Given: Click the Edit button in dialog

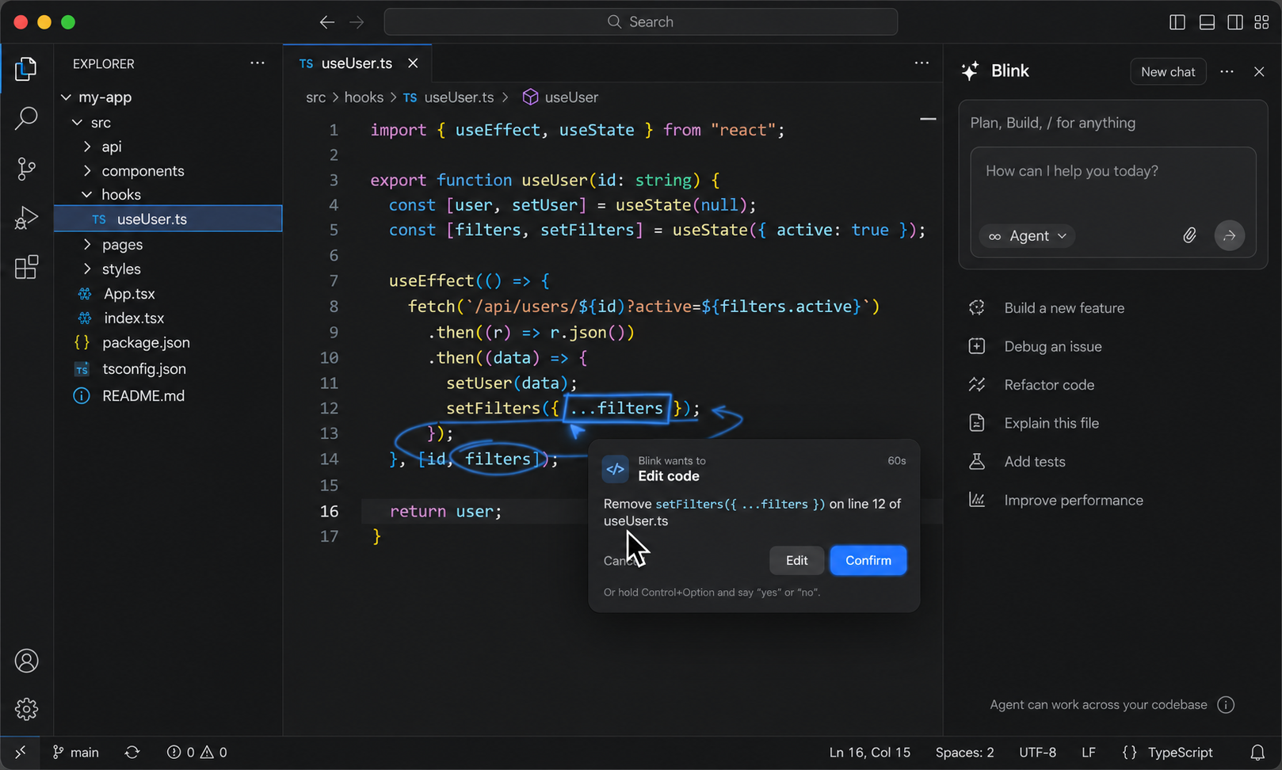Looking at the screenshot, I should (796, 560).
